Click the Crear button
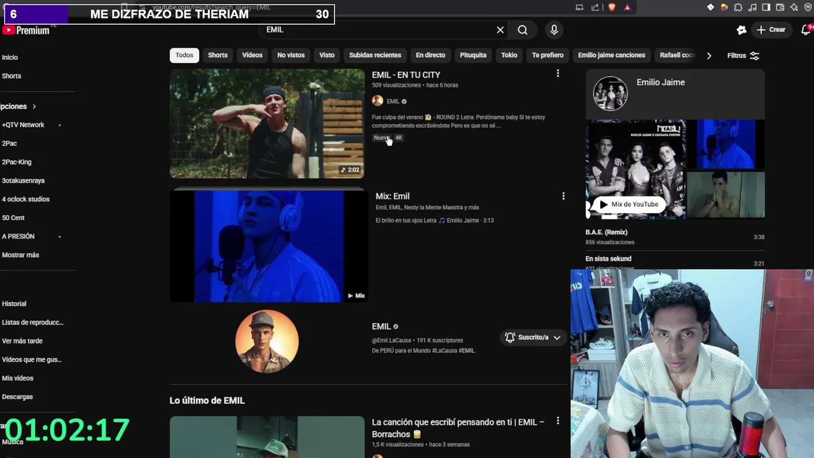814x458 pixels. point(771,30)
